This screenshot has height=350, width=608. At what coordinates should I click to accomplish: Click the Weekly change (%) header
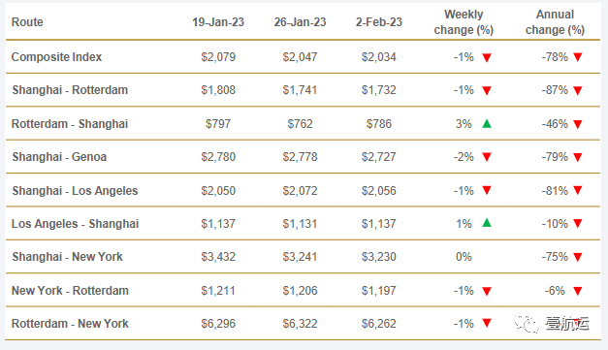point(464,22)
